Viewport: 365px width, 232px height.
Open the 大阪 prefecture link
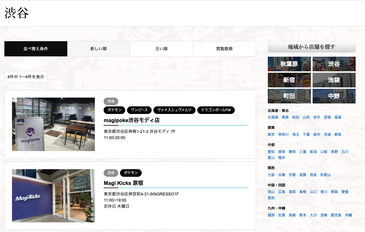(271, 175)
